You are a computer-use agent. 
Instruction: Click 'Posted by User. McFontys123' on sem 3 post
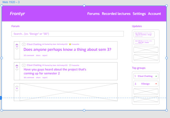point(56,44)
